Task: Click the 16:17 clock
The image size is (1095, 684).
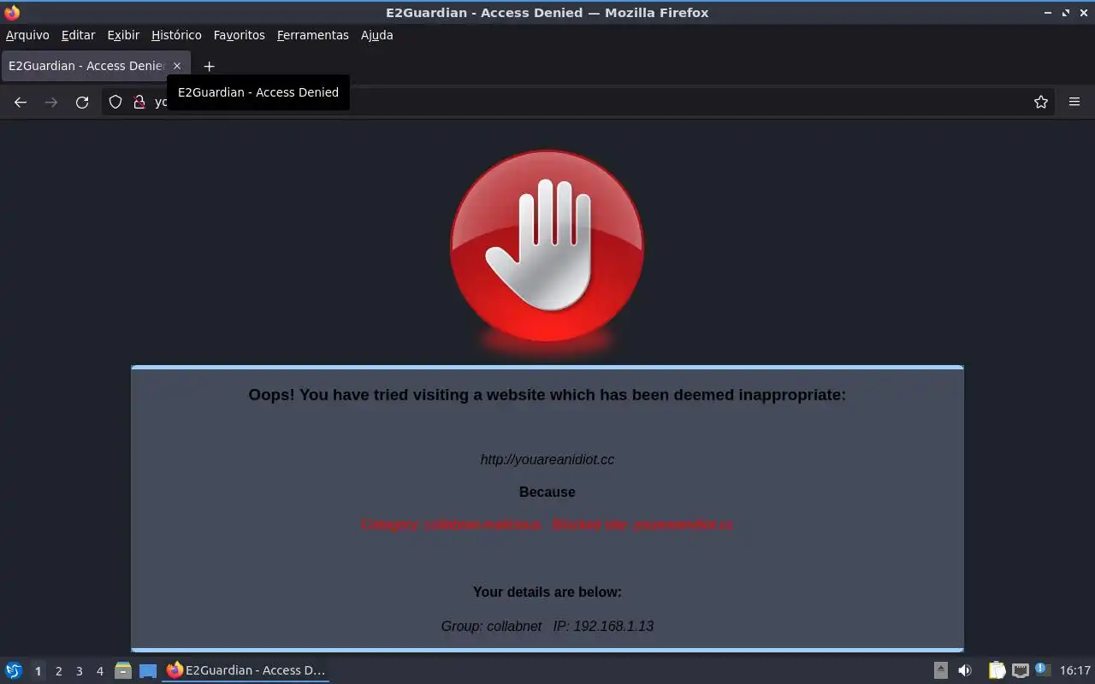Action: [x=1075, y=670]
